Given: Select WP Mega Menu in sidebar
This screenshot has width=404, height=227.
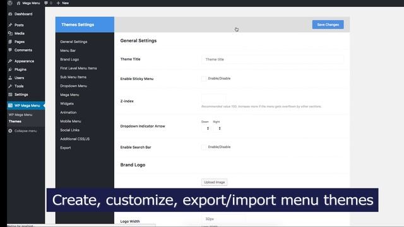Looking at the screenshot, I should click(x=27, y=105).
